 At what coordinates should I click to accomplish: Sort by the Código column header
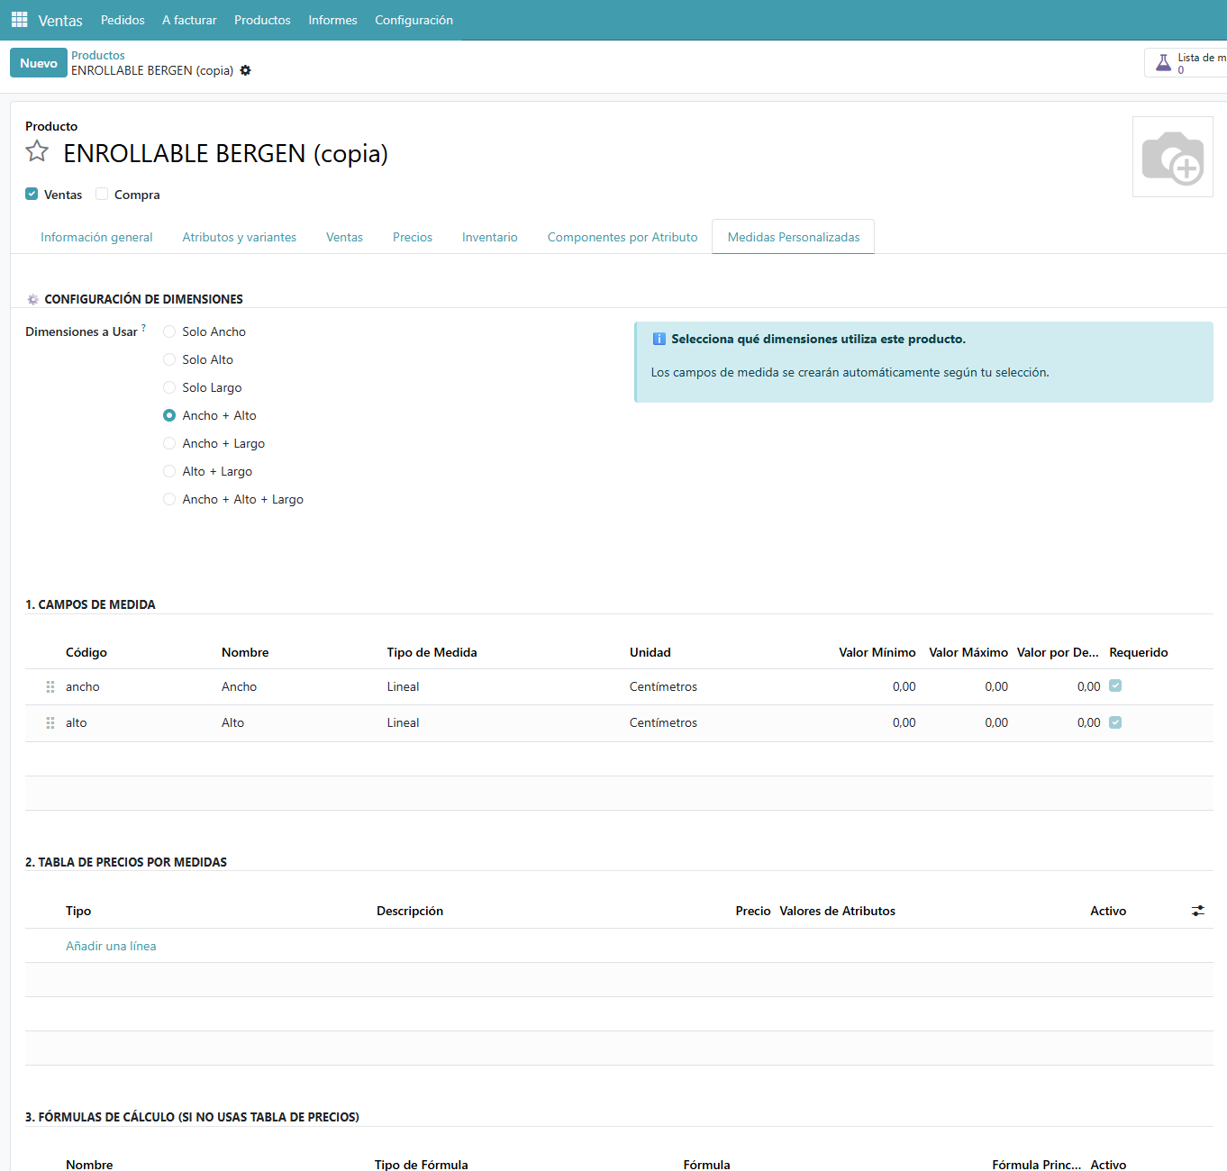point(86,652)
